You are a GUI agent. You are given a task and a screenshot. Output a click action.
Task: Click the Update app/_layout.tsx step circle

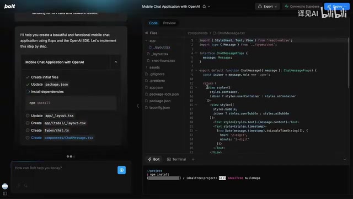click(x=28, y=116)
